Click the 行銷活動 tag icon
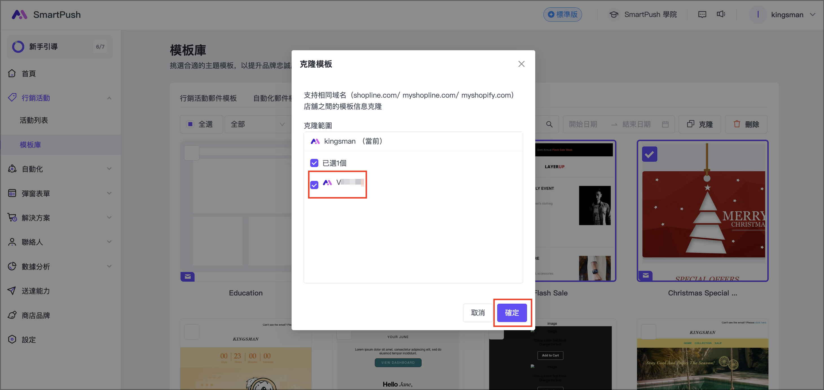The height and width of the screenshot is (390, 824). [x=12, y=97]
